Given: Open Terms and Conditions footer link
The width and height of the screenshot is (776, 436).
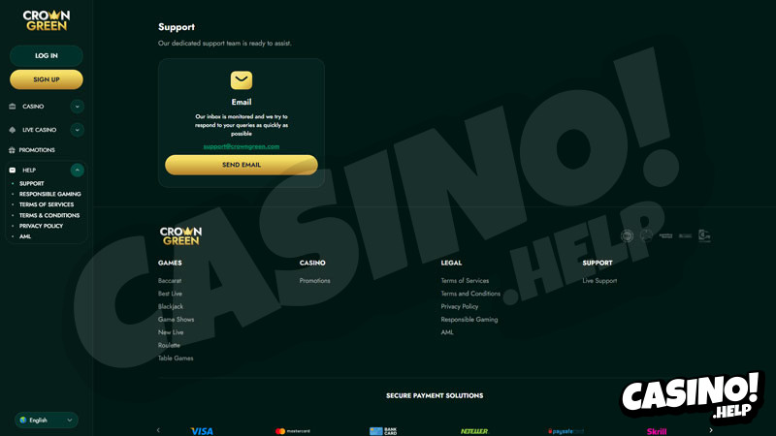Looking at the screenshot, I should 470,294.
